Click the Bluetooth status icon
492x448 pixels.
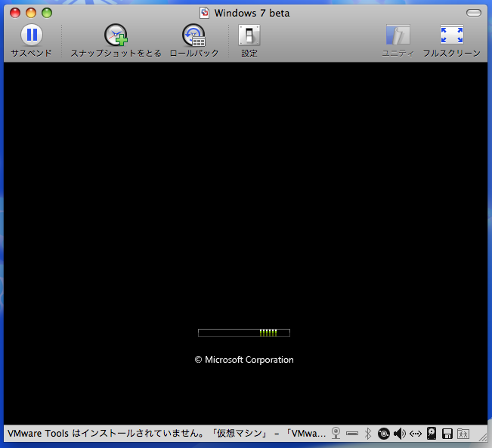click(x=368, y=434)
